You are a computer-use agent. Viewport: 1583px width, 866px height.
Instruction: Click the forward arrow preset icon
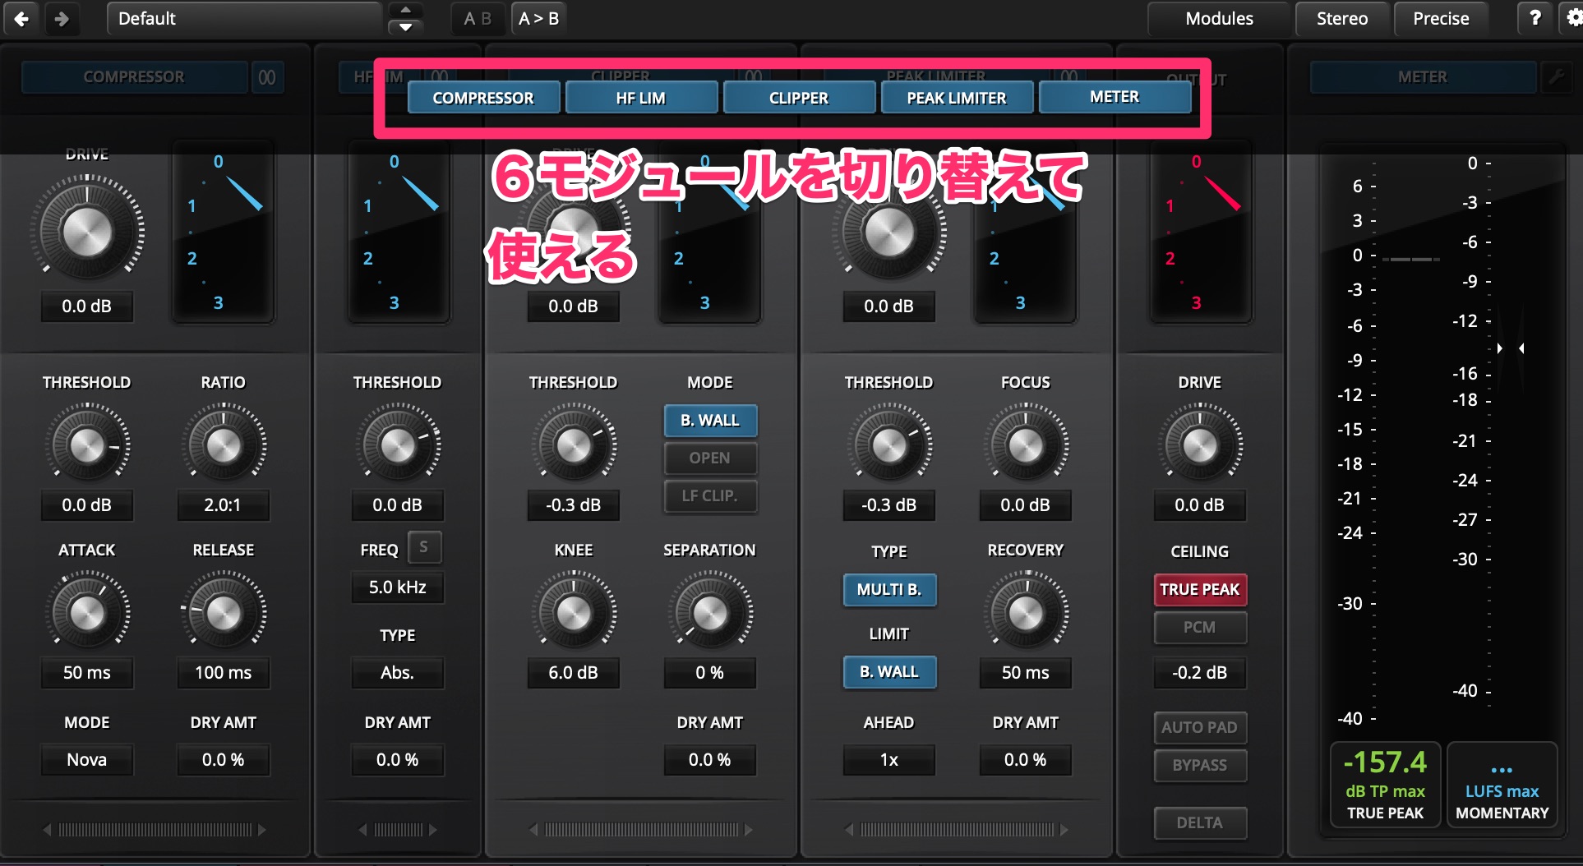(x=62, y=18)
